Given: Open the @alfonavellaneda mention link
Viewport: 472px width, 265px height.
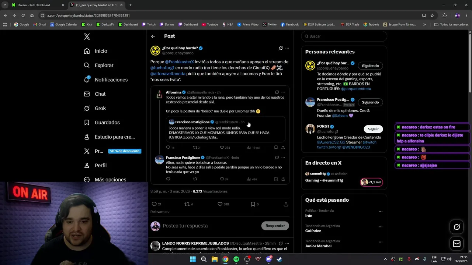Looking at the screenshot, I should coord(168,74).
